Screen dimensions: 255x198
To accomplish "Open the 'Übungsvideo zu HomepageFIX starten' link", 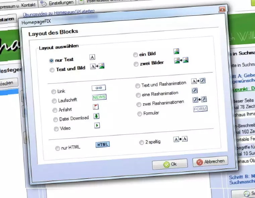I will (x=59, y=13).
